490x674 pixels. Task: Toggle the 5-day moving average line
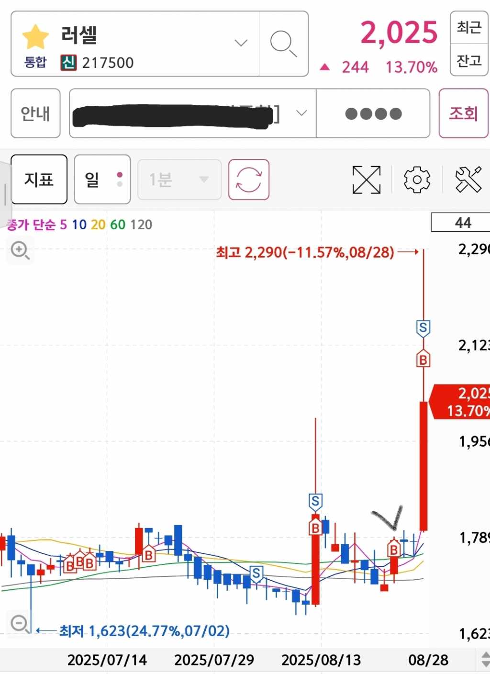click(x=63, y=225)
